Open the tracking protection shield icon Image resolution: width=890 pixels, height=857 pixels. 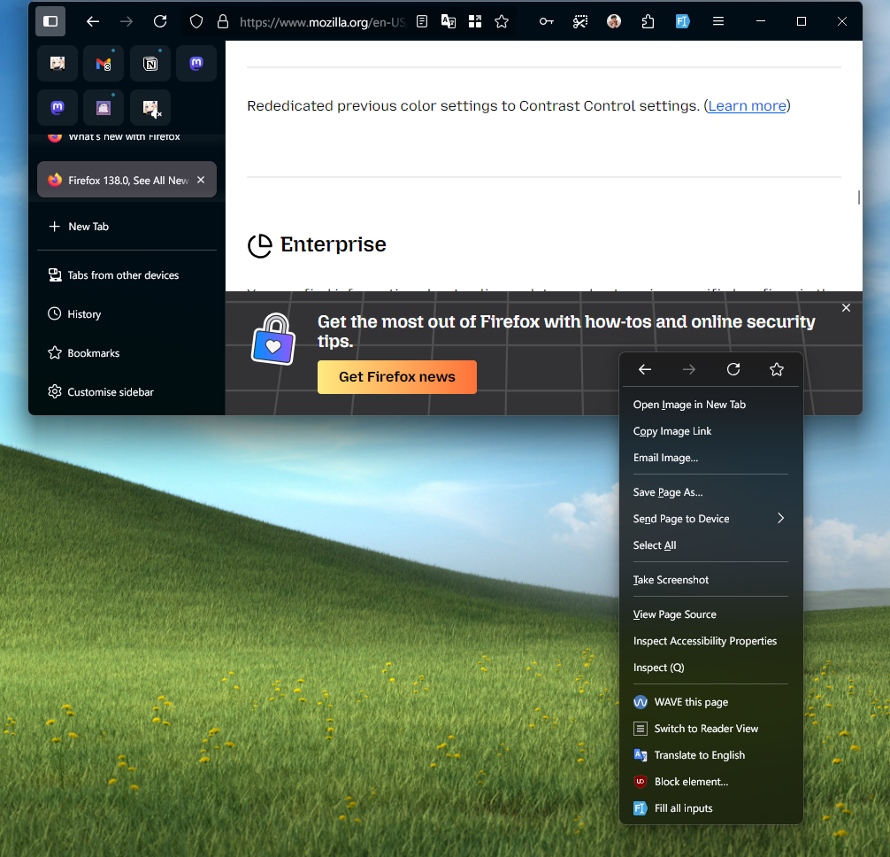click(196, 21)
